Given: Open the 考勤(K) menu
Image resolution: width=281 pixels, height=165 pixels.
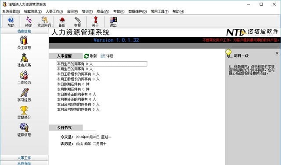Looking at the screenshot, I should click(119, 11).
